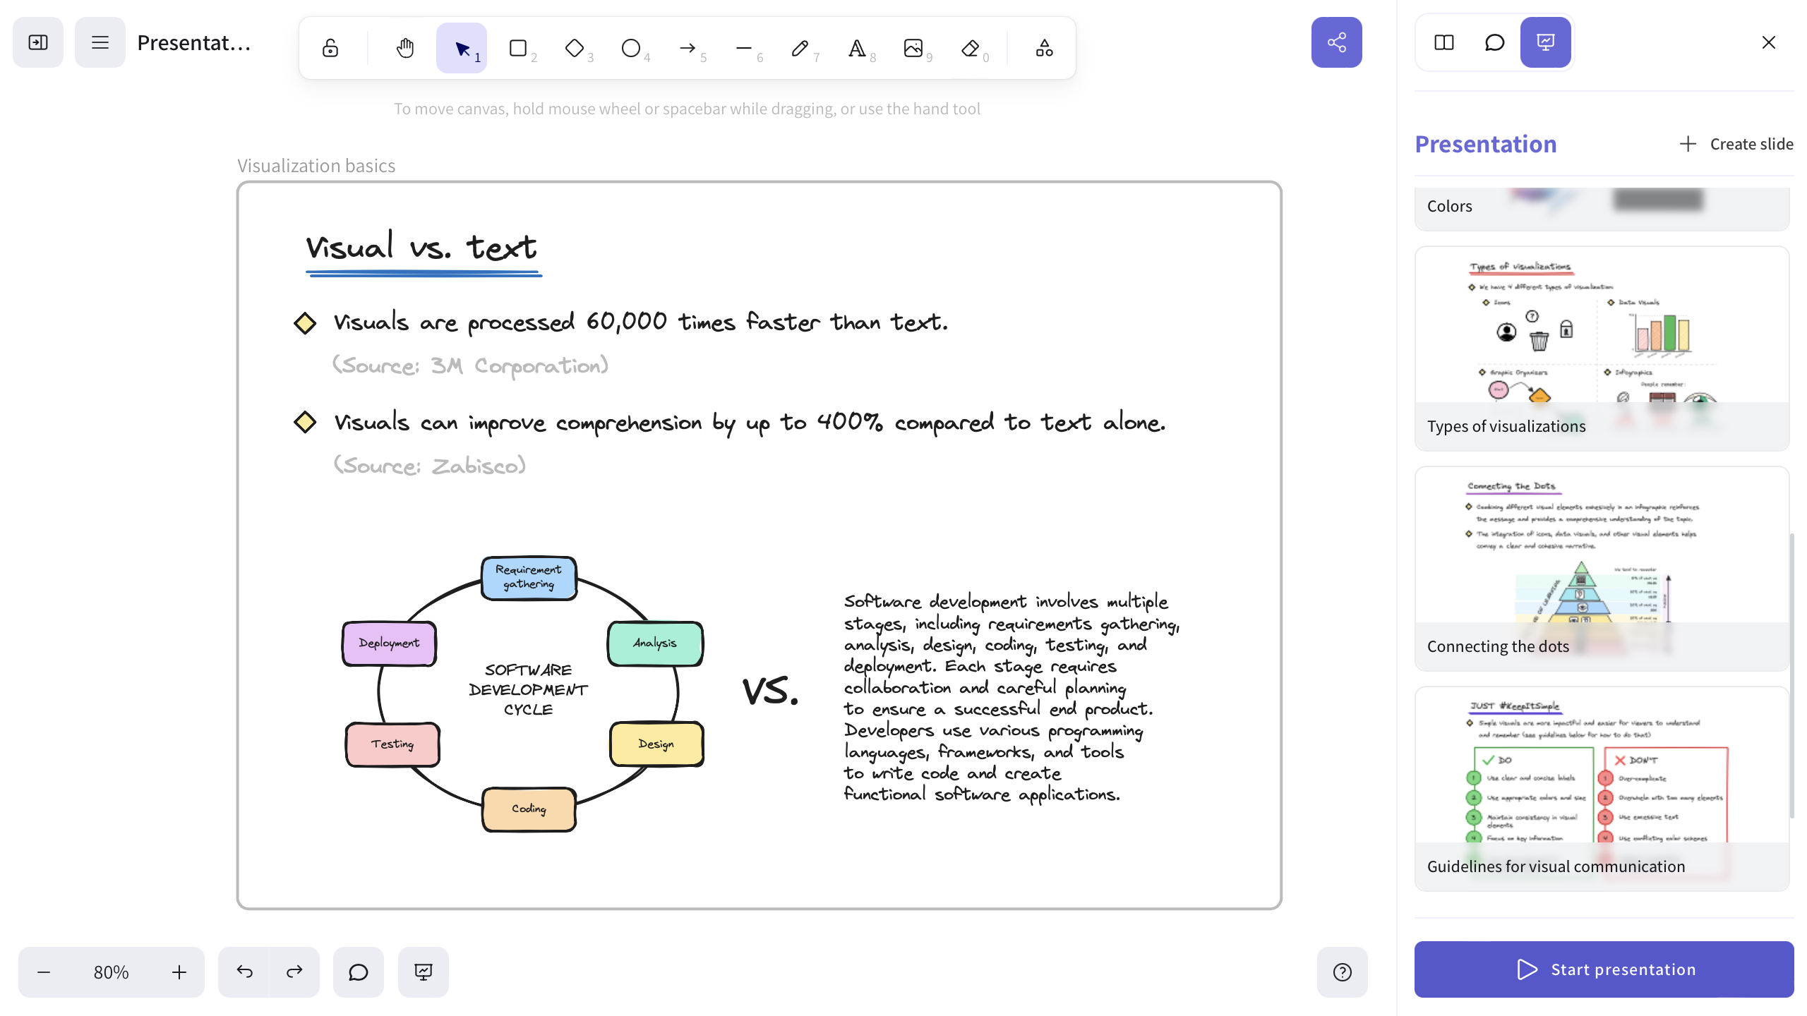Open the image insertion tool
Viewport: 1807px width, 1016px height.
point(913,47)
